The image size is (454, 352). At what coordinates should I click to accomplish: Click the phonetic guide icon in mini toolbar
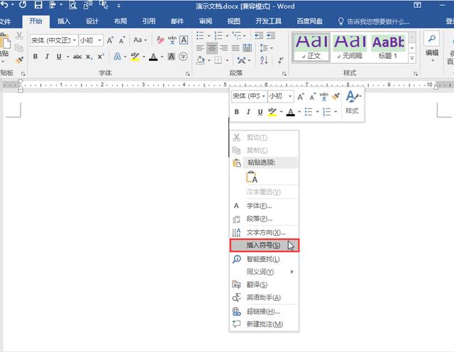click(324, 96)
